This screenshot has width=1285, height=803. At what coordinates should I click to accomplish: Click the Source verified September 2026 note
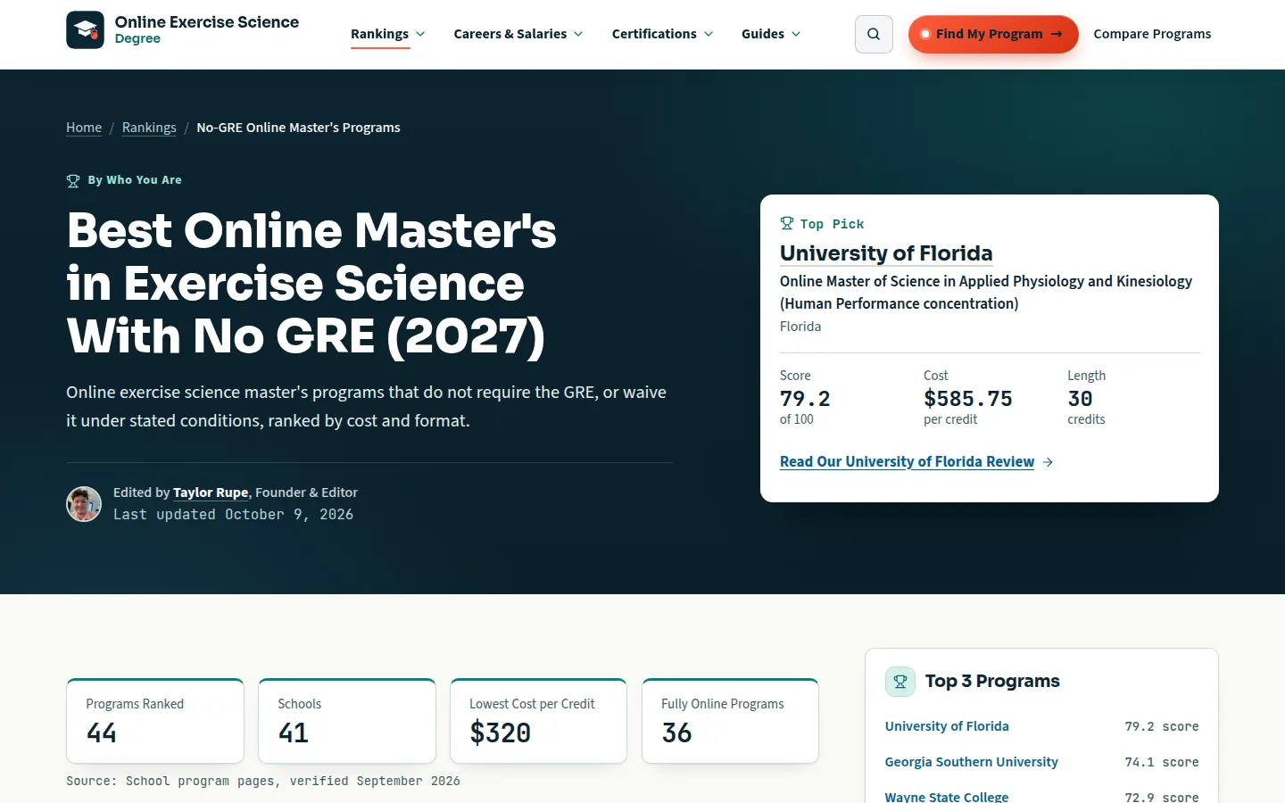pos(263,782)
